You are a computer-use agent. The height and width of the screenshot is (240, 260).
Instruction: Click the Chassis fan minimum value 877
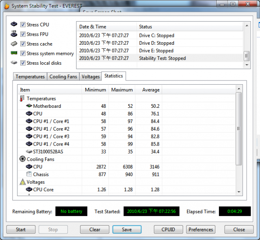(102, 174)
